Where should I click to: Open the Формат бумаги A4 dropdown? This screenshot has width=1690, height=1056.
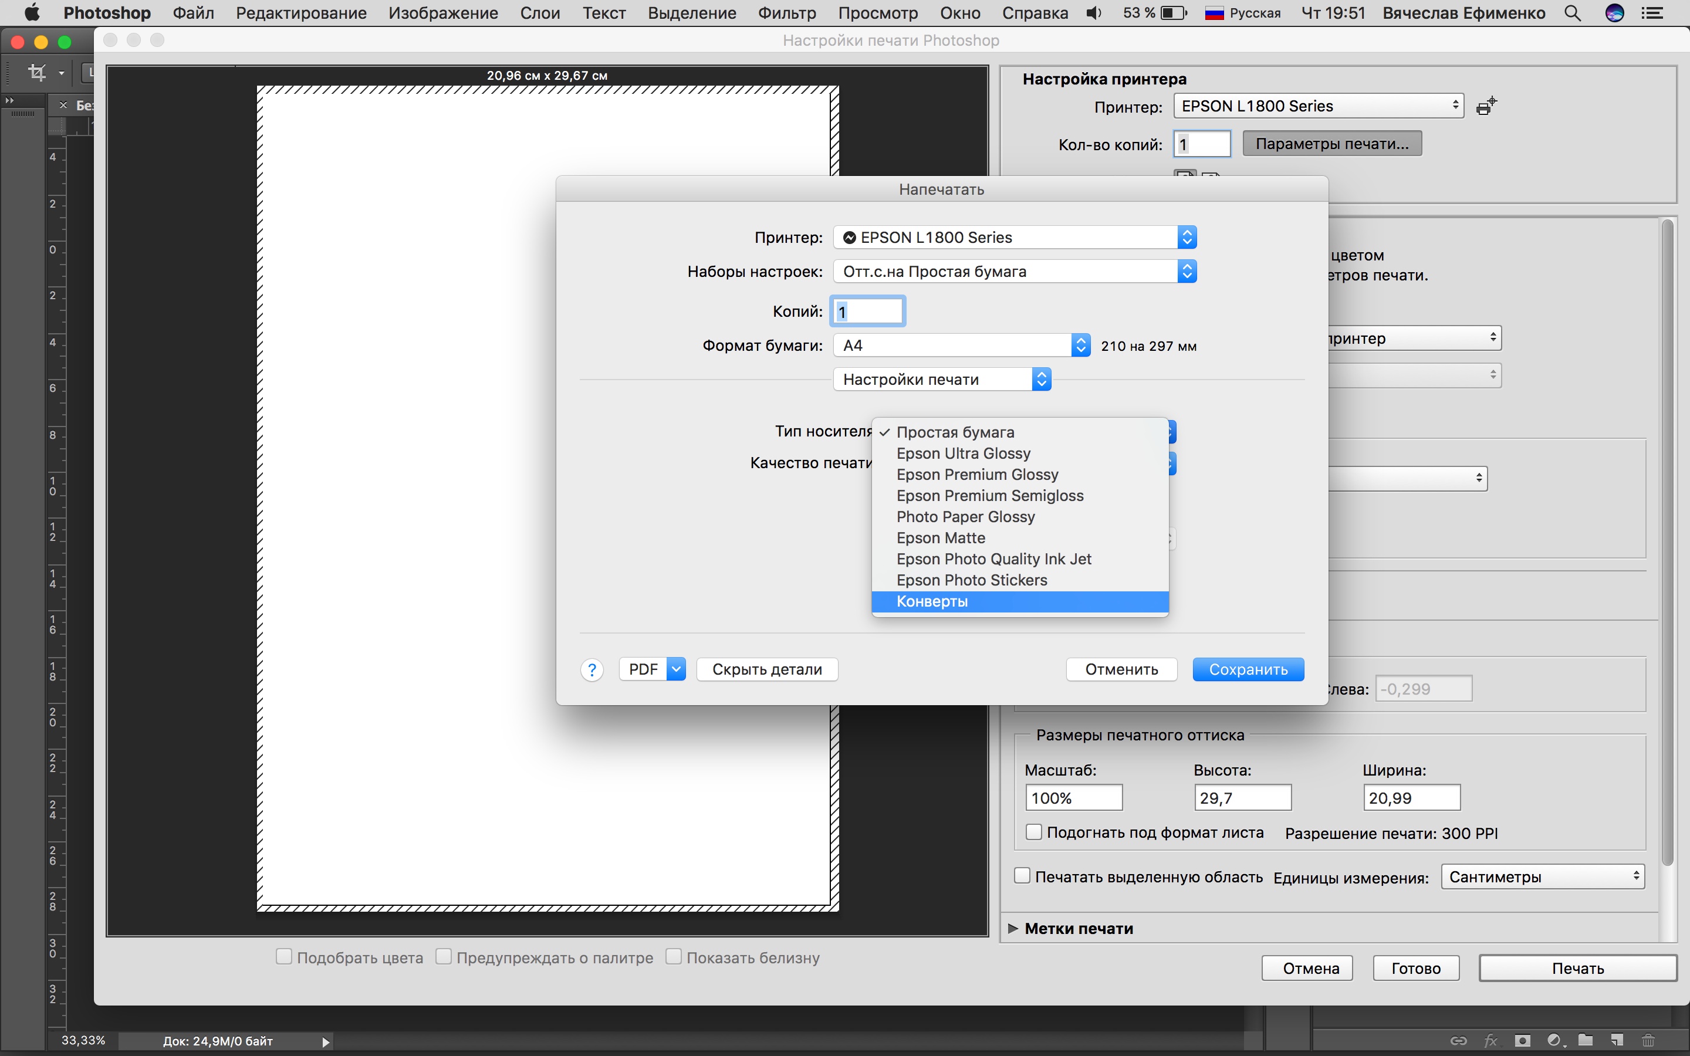pos(962,345)
